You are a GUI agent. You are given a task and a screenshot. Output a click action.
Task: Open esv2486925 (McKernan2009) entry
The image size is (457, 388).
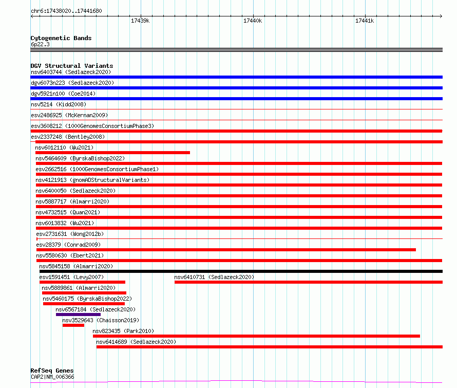(69, 115)
